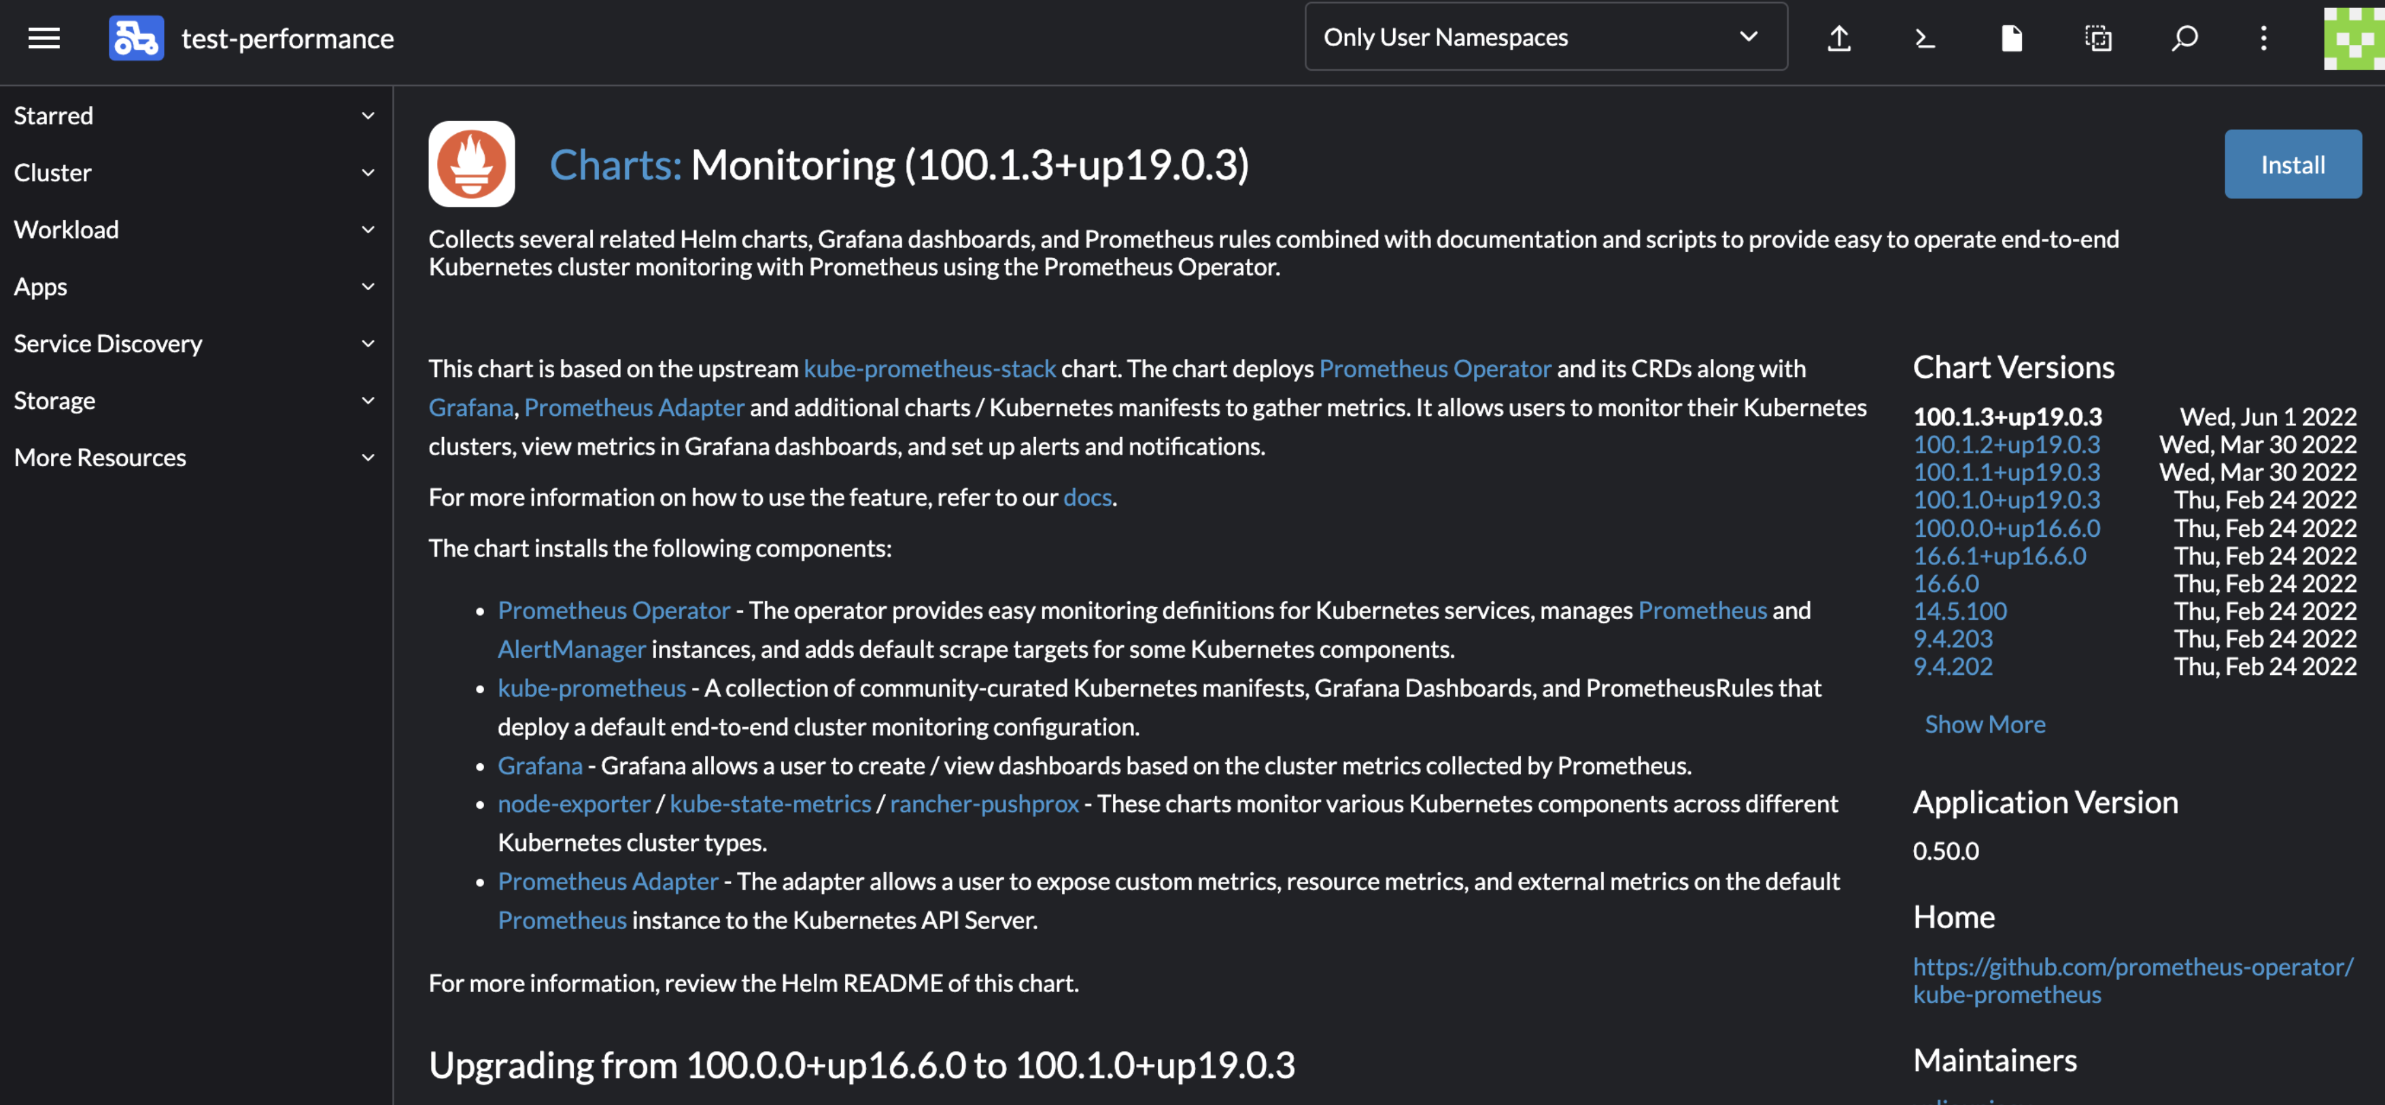Image resolution: width=2385 pixels, height=1105 pixels.
Task: Open the Grafana link in intro paragraph
Action: click(470, 407)
